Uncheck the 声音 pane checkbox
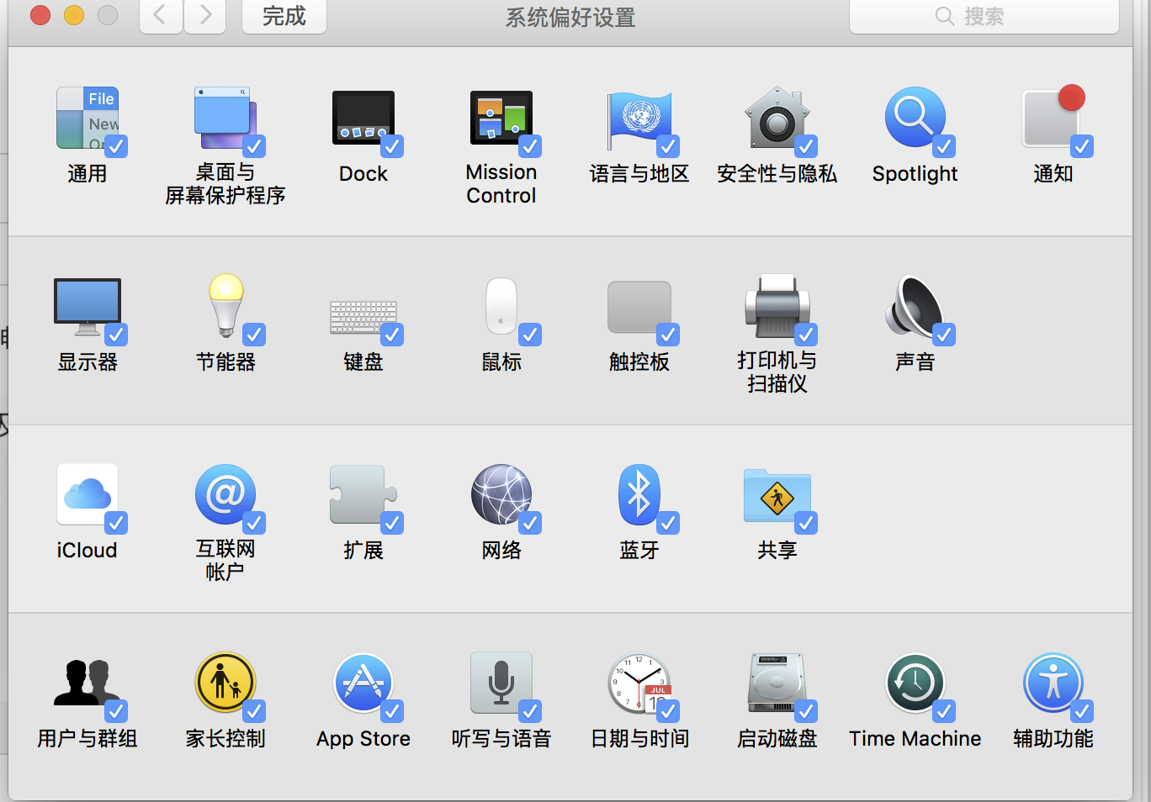The width and height of the screenshot is (1151, 802). click(944, 335)
